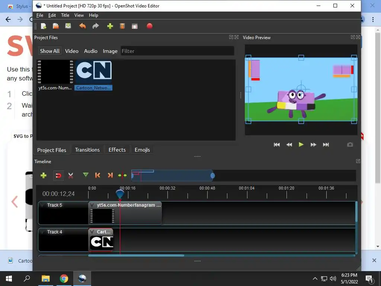Switch to the Emojis tab
Image resolution: width=381 pixels, height=286 pixels.
coord(142,150)
